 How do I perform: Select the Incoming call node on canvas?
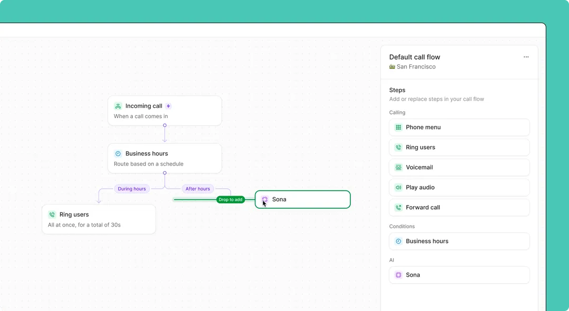(165, 111)
